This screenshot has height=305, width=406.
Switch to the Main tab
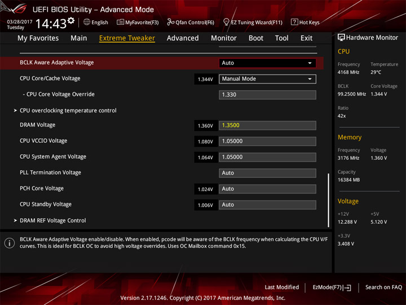coord(79,38)
